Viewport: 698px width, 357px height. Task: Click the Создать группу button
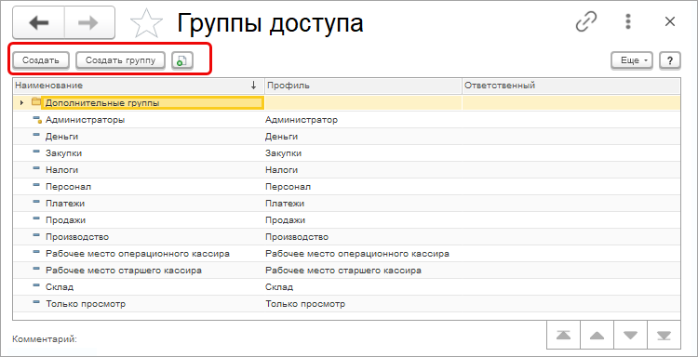click(x=120, y=60)
